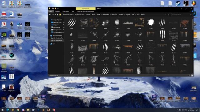
Task: Open the PDF document desktop icon
Action: point(4,15)
